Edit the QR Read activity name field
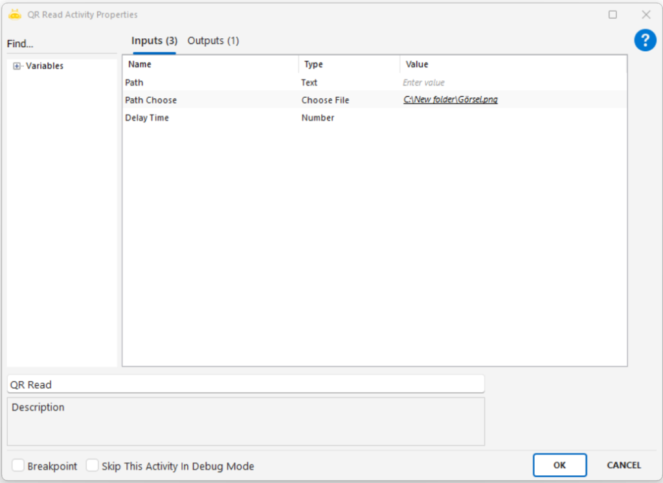 coord(245,385)
